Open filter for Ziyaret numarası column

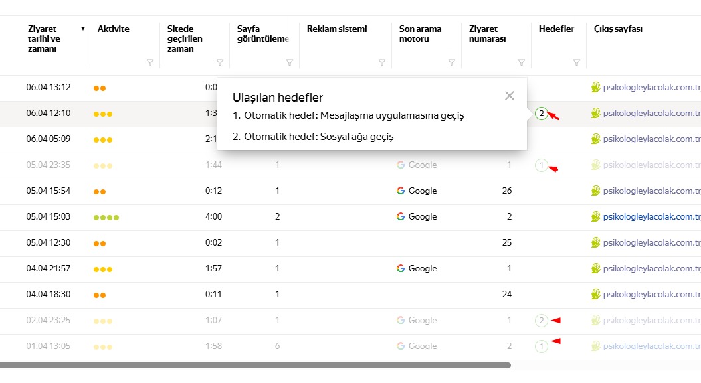tap(521, 63)
